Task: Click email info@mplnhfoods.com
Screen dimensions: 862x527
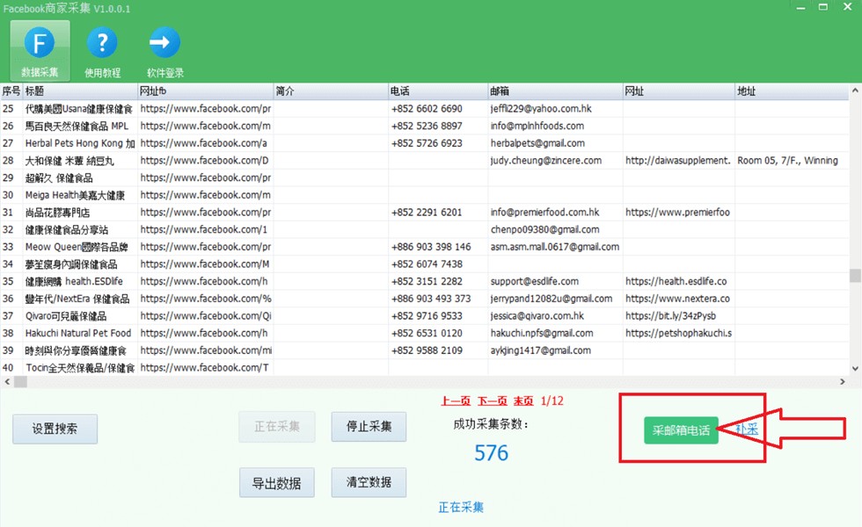Action: (537, 126)
